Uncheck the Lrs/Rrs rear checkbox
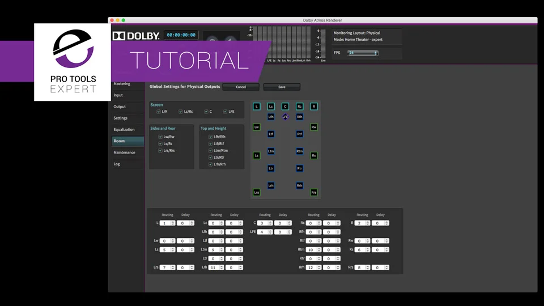Screen dimensions: 544x306 click(x=160, y=151)
